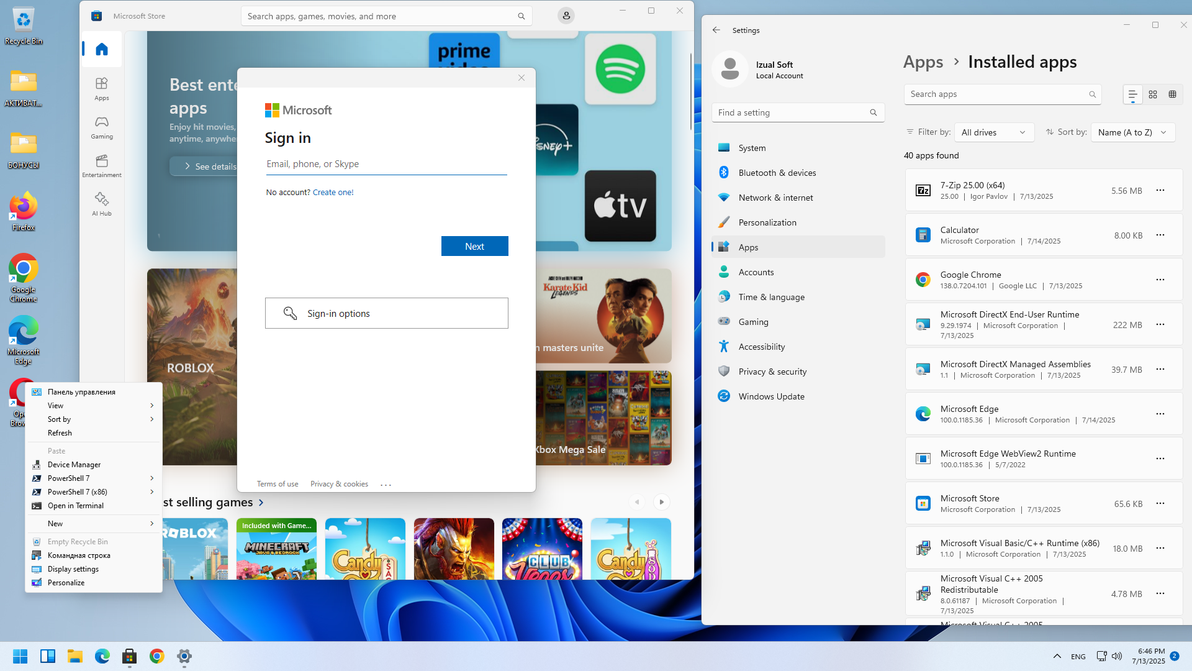Open Microsoft Store icon on the taskbar
This screenshot has height=671, width=1192.
pos(130,656)
